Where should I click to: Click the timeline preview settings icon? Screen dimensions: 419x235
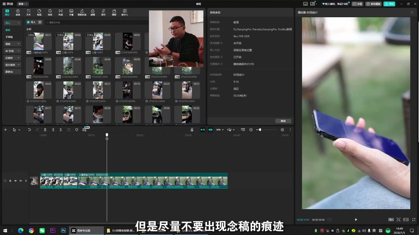(x=243, y=130)
